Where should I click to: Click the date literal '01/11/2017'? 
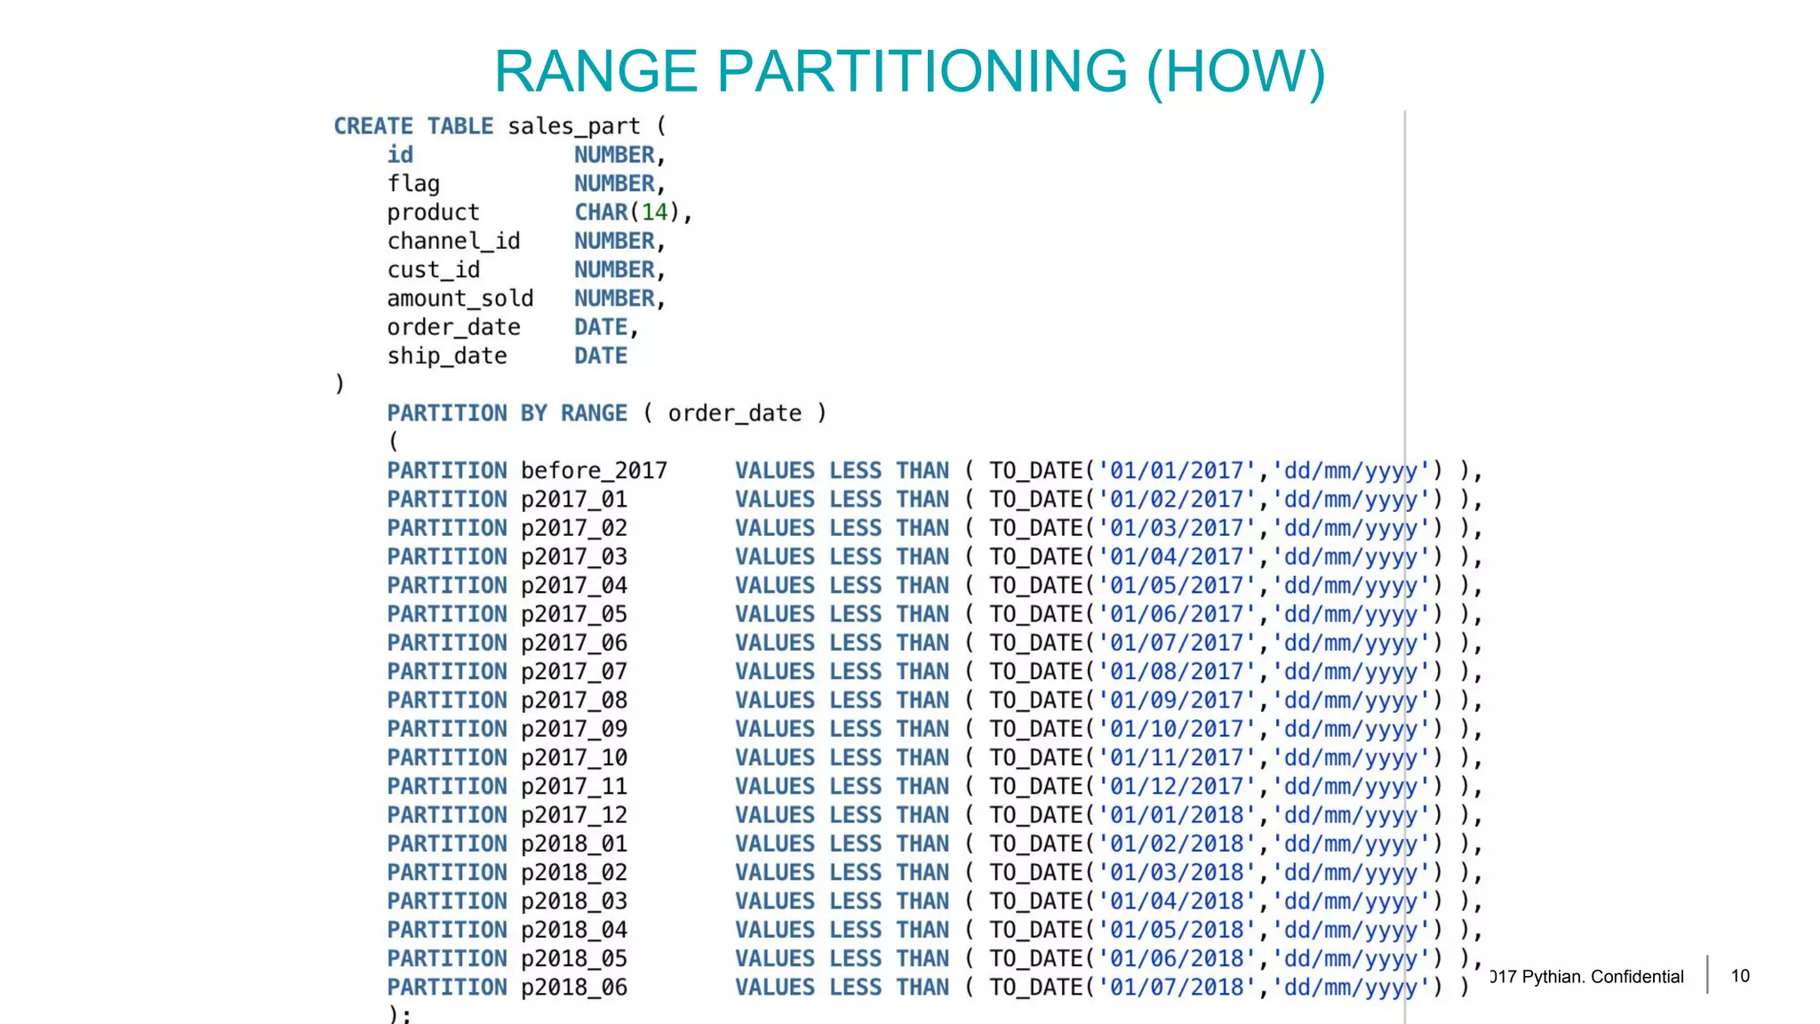click(1177, 758)
